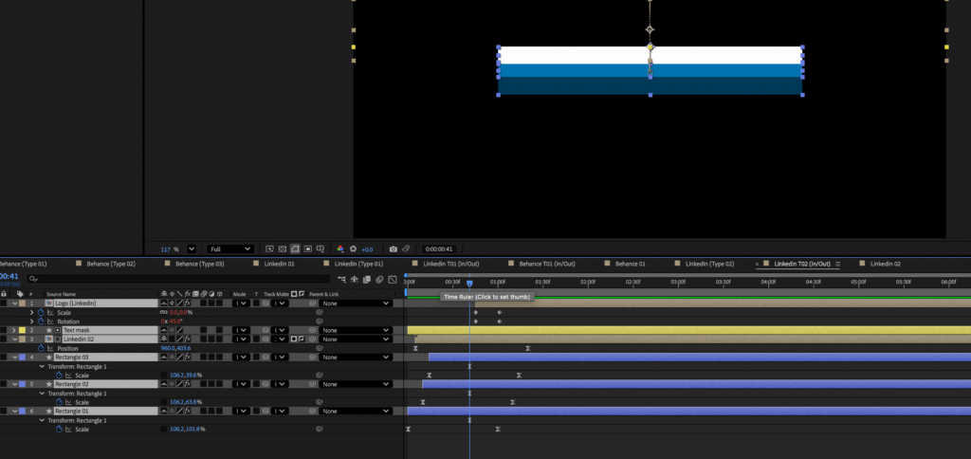Click the layer search field
Viewport: 971px width, 459px height.
[x=178, y=279]
